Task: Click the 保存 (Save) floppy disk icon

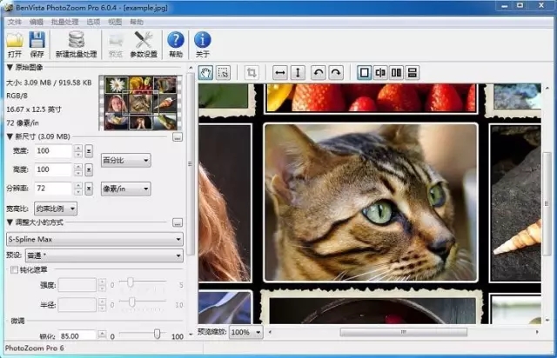Action: [x=37, y=40]
